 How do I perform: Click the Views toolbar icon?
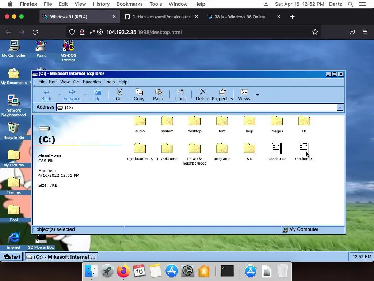click(x=244, y=92)
